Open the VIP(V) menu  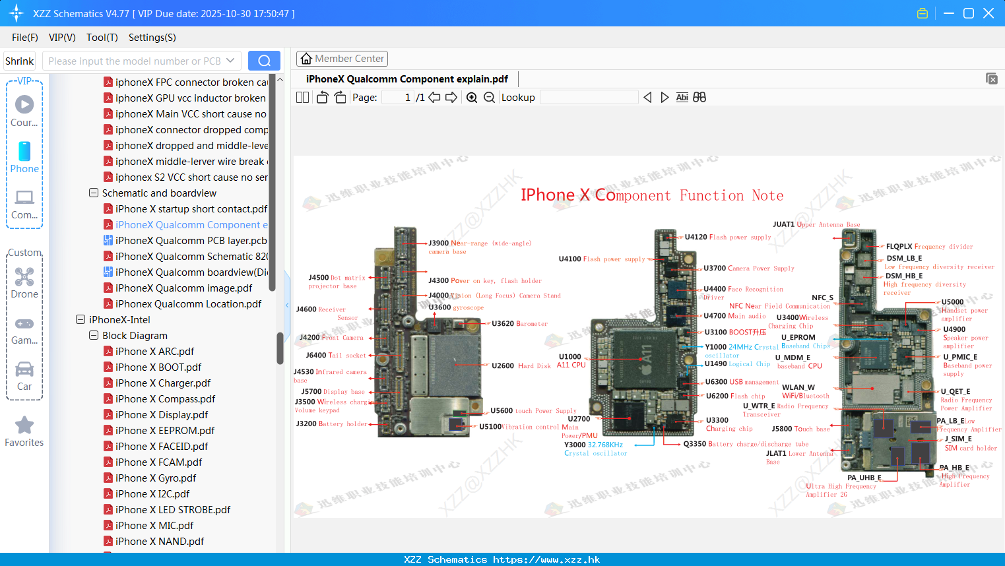[x=62, y=37]
